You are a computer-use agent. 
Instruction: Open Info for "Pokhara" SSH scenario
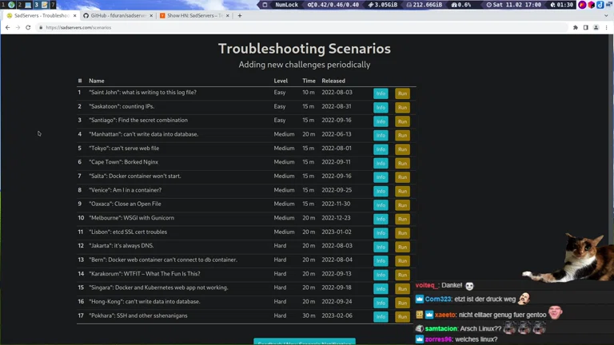pos(381,316)
